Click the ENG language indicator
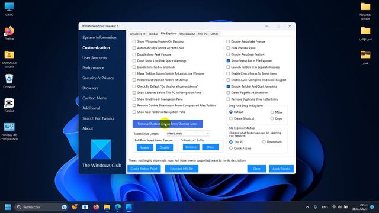Viewport: 379px width, 213px height. pyautogui.click(x=325, y=207)
